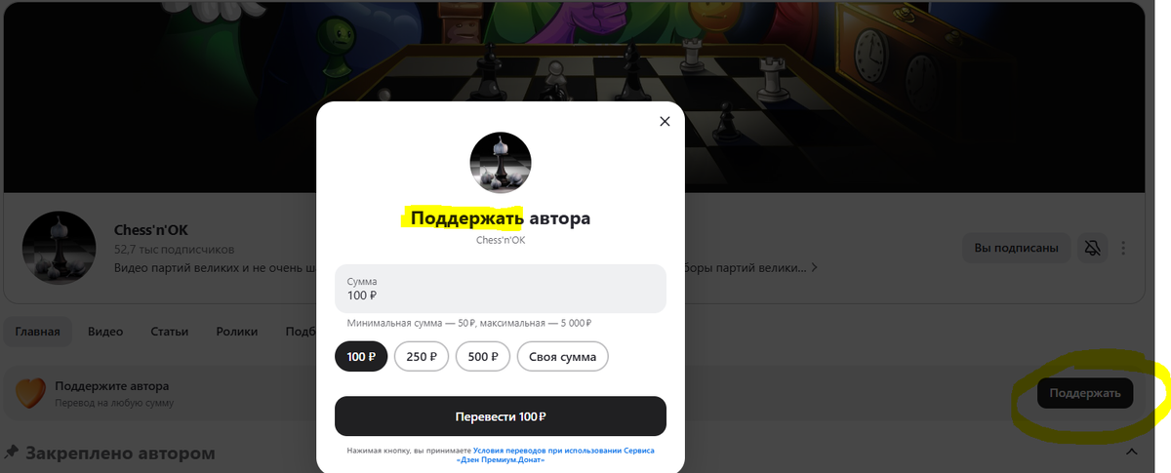The image size is (1171, 473).
Task: Click the chess avatar inside the dialog
Action: point(501,163)
